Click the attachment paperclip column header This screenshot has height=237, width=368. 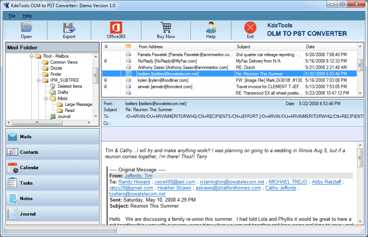(x=106, y=47)
